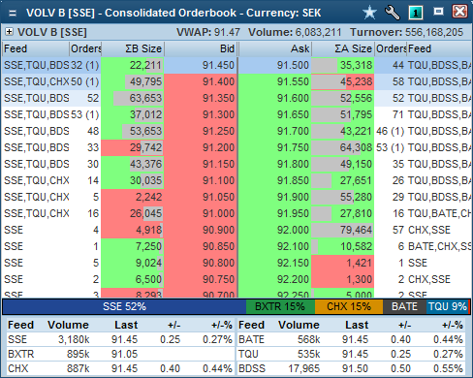Click ask size 1,421
The height and width of the screenshot is (378, 473).
(343, 263)
